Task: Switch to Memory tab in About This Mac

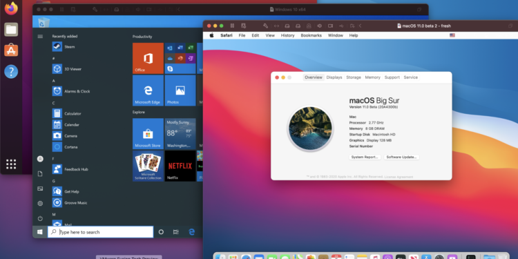Action: click(x=373, y=77)
